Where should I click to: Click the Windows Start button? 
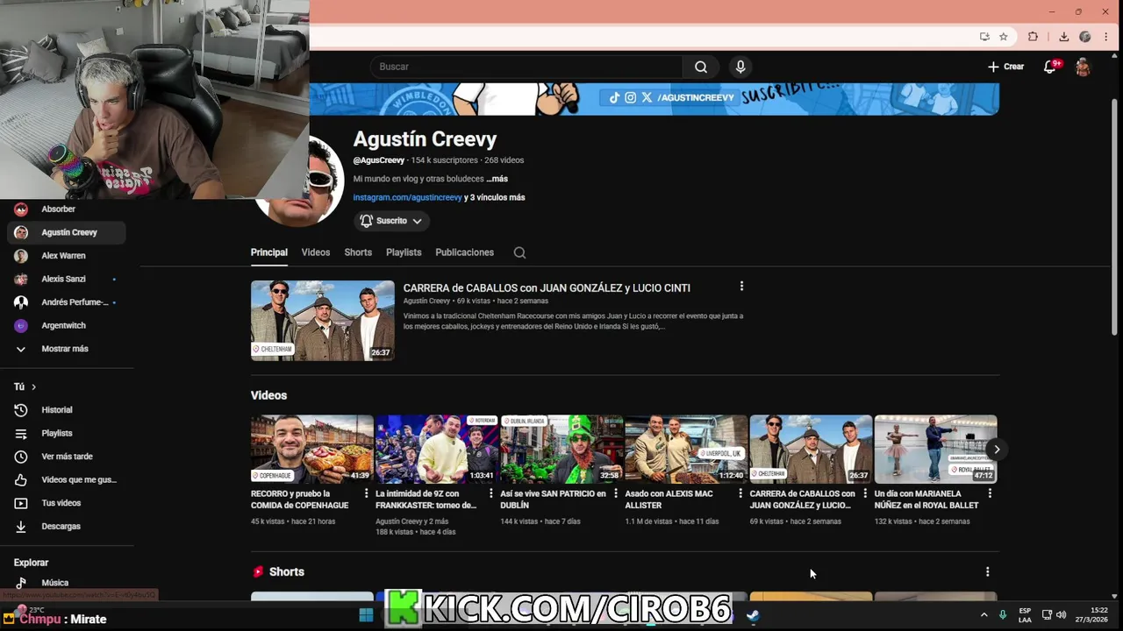tap(366, 615)
